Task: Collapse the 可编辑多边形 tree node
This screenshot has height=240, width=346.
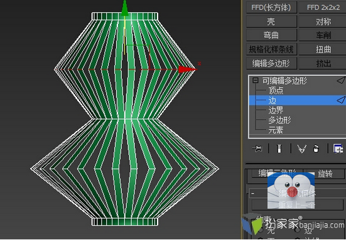Action: point(256,80)
